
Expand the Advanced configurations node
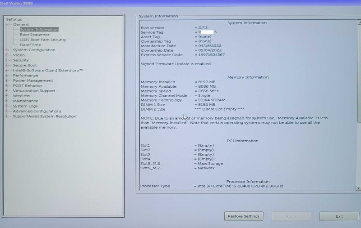[7, 111]
